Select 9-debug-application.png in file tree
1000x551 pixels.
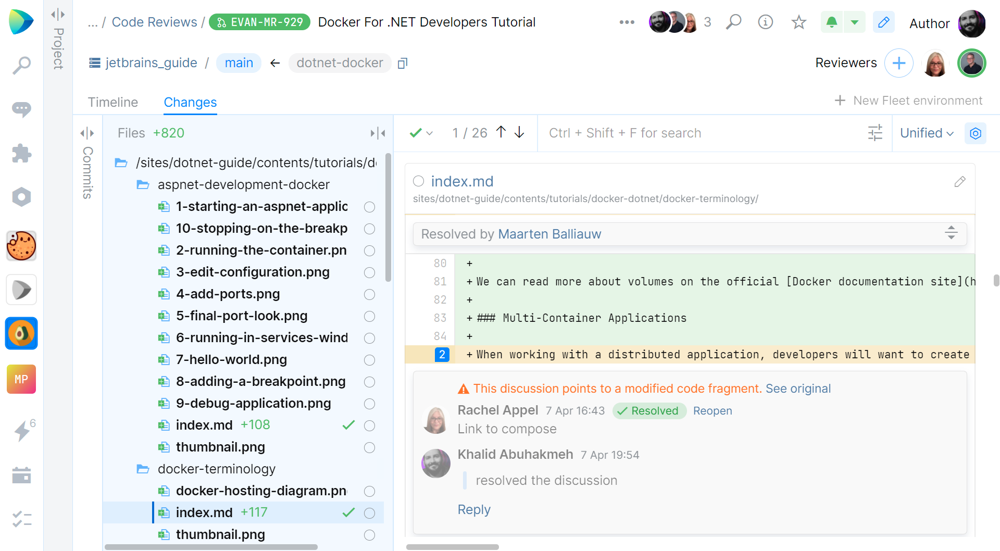coord(253,404)
